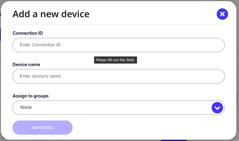Click the purple chevron arrow in groups field
Image resolution: width=239 pixels, height=141 pixels.
217,108
